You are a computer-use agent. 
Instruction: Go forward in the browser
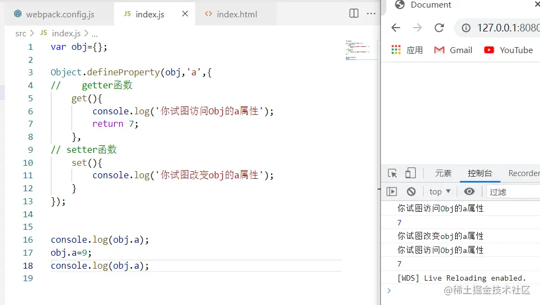(417, 28)
